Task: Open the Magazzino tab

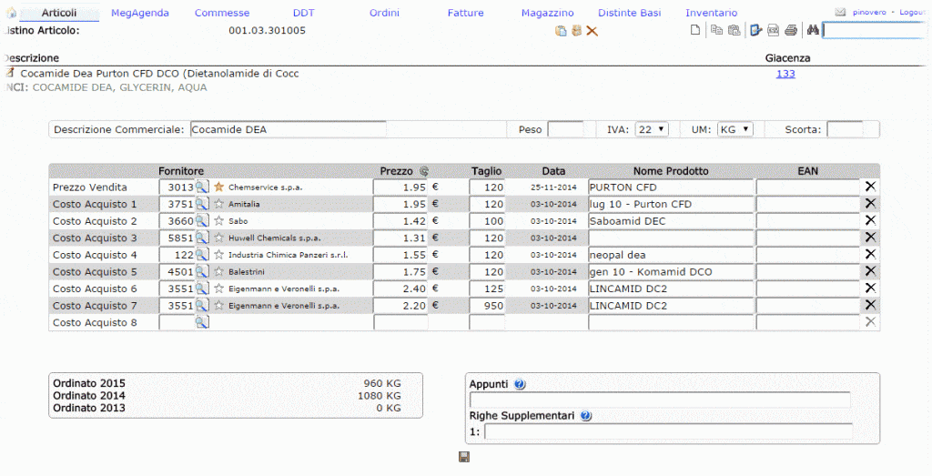Action: pyautogui.click(x=547, y=13)
